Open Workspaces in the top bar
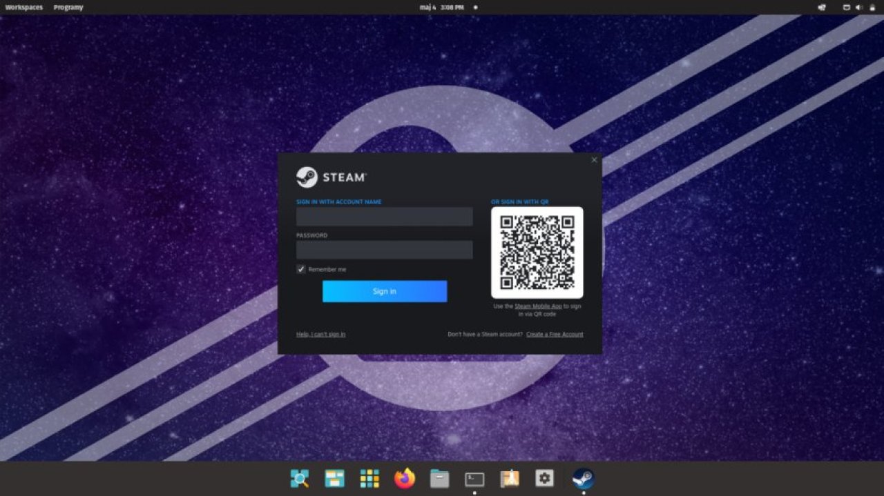The height and width of the screenshot is (496, 884). [x=23, y=8]
